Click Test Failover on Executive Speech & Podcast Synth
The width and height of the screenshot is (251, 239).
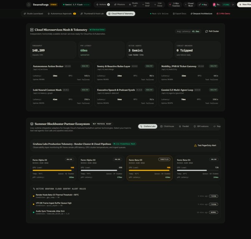[148, 103]
